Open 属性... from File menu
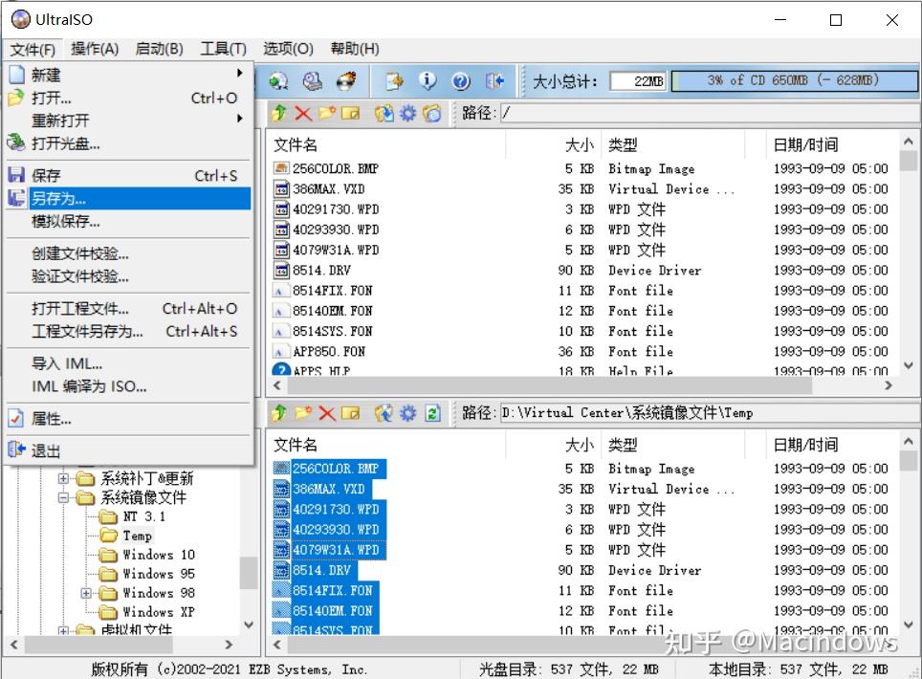The image size is (922, 679). point(129,419)
